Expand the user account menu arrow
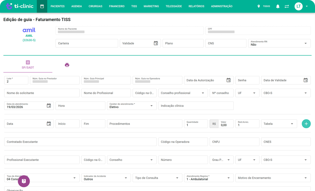This screenshot has width=315, height=191. [307, 6]
